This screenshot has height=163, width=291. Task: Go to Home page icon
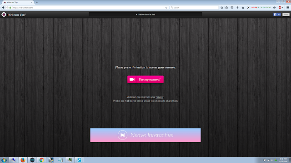tap(243, 8)
